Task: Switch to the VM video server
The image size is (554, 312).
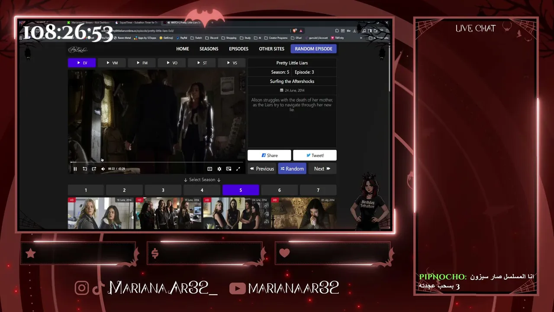Action: click(112, 63)
